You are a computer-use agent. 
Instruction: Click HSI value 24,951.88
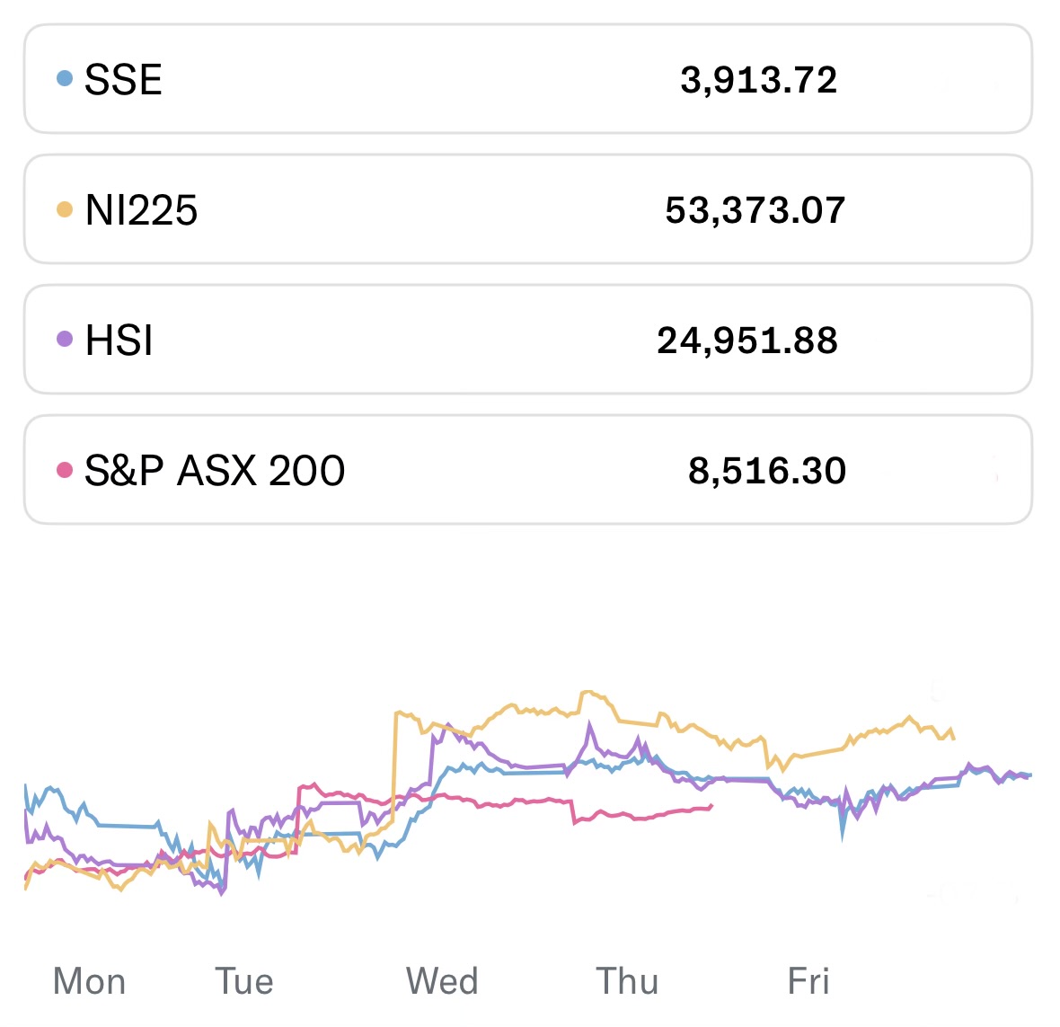point(747,341)
